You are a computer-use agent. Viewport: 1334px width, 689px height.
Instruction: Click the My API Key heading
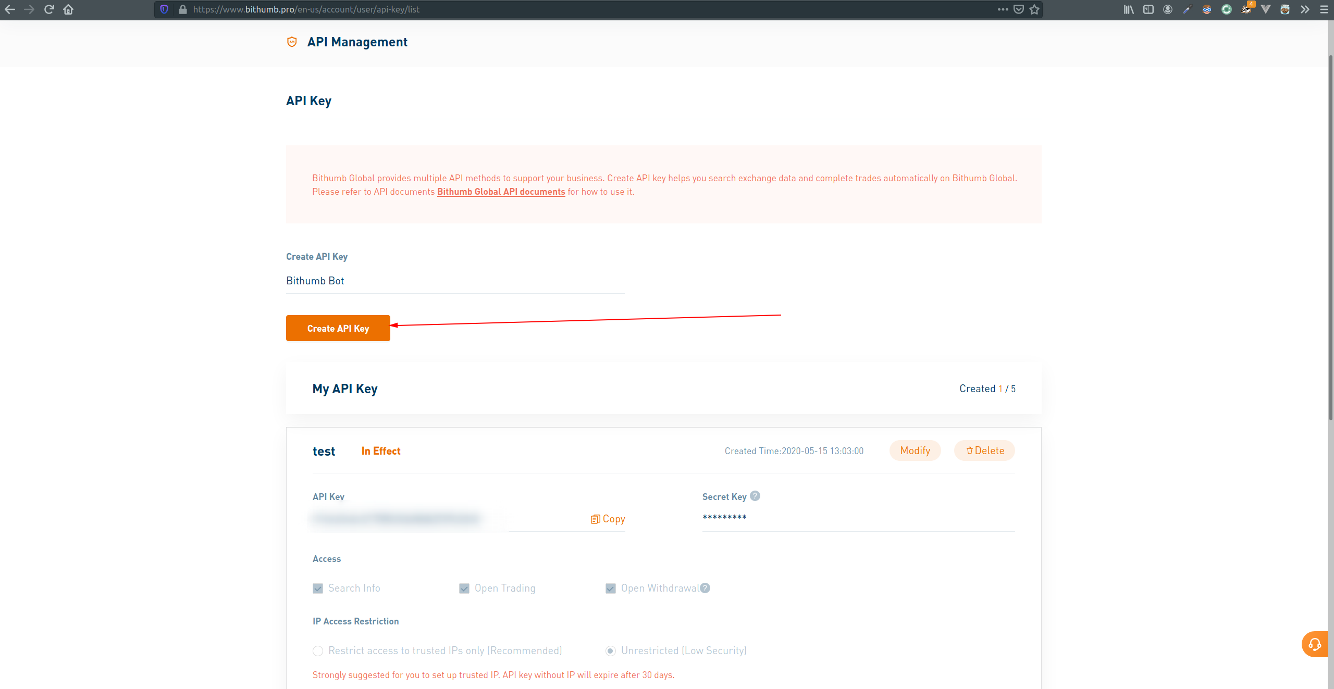click(345, 389)
